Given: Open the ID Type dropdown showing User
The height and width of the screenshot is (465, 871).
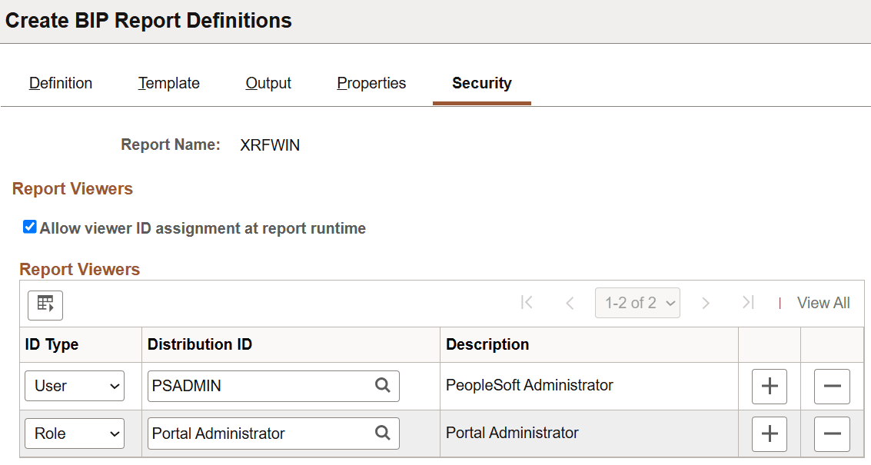Looking at the screenshot, I should (x=74, y=386).
